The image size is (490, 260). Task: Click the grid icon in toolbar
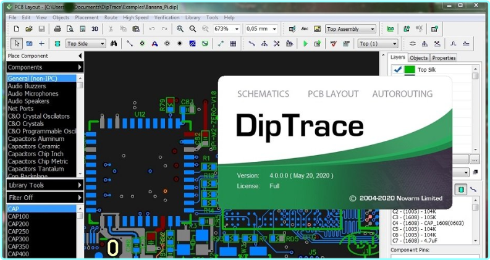(233, 44)
